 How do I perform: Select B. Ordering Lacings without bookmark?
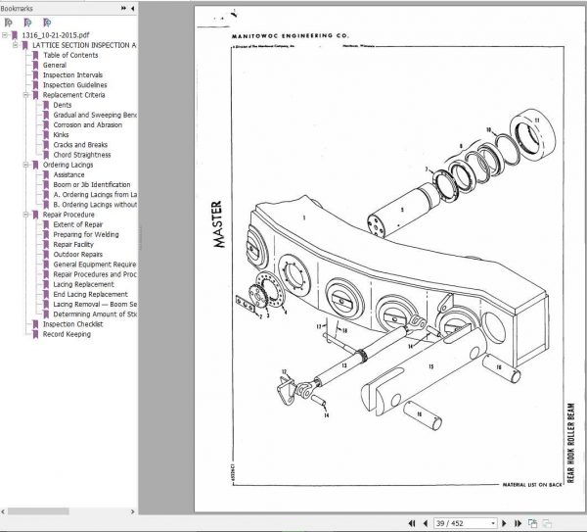[x=95, y=205]
